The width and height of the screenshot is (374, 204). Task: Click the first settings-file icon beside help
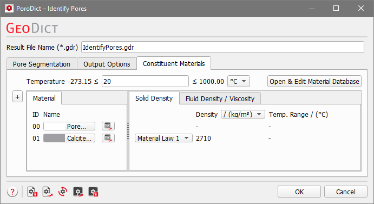pyautogui.click(x=32, y=192)
